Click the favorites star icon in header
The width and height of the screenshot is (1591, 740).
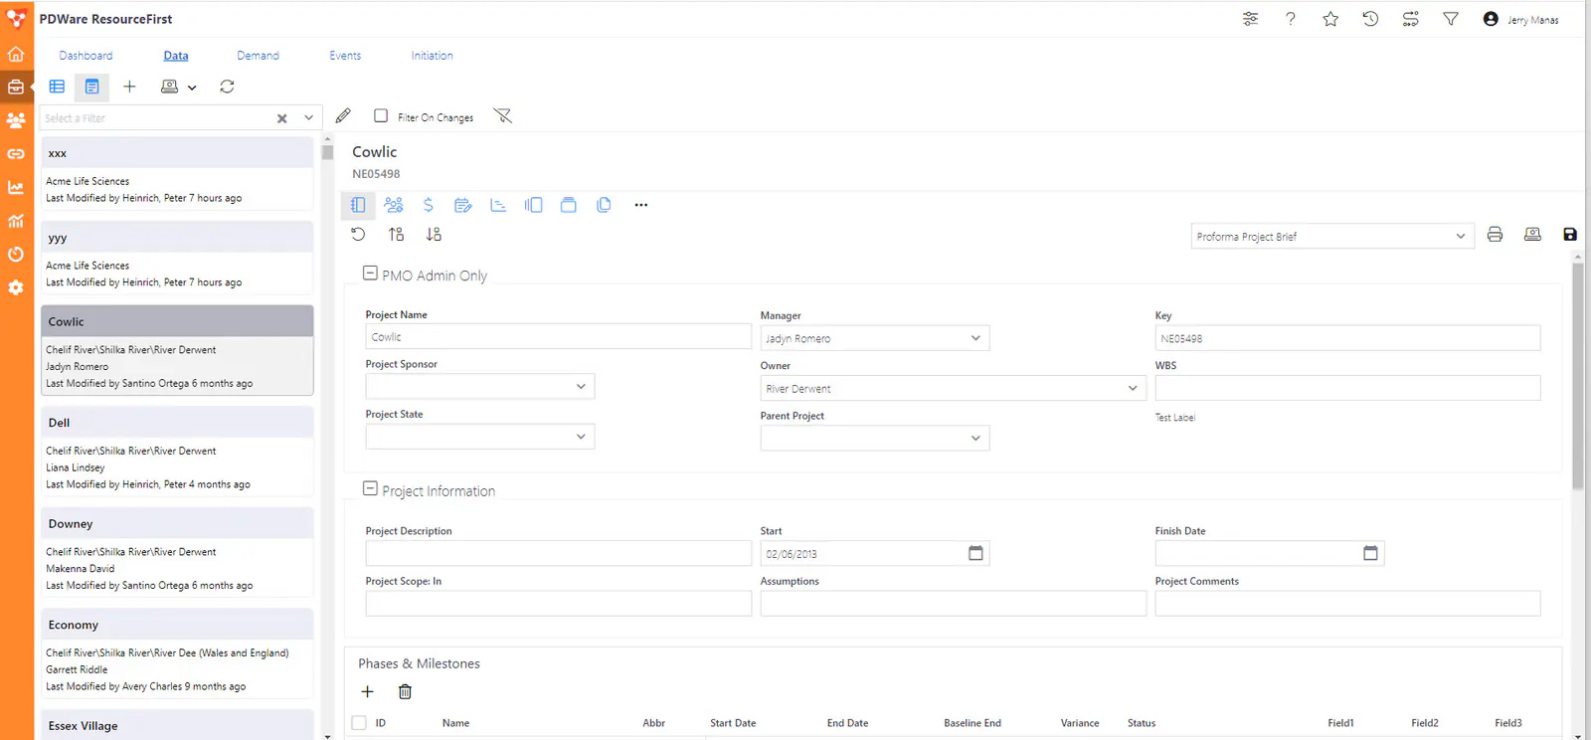[x=1330, y=19]
